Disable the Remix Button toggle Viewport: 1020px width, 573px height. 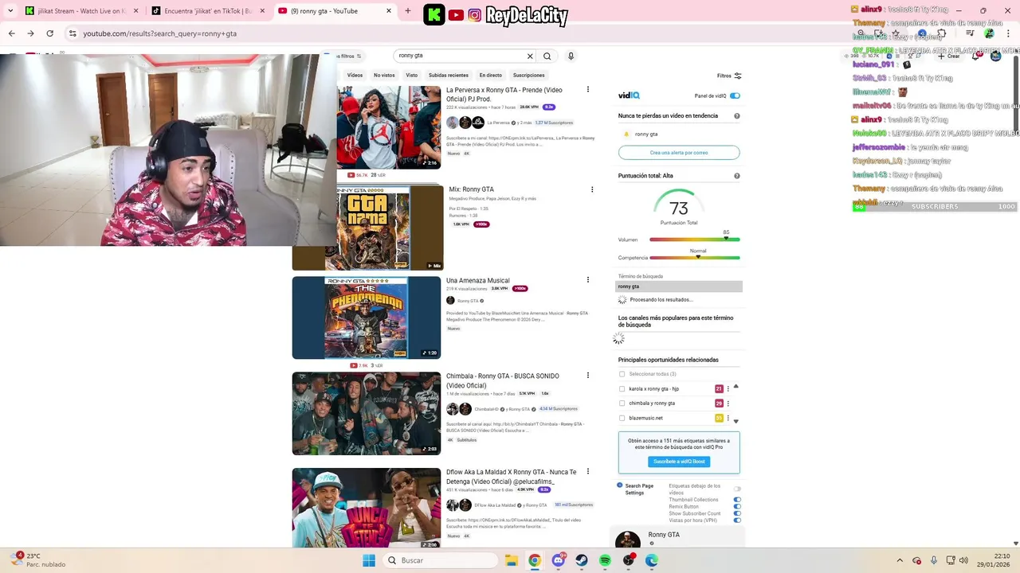coord(737,507)
